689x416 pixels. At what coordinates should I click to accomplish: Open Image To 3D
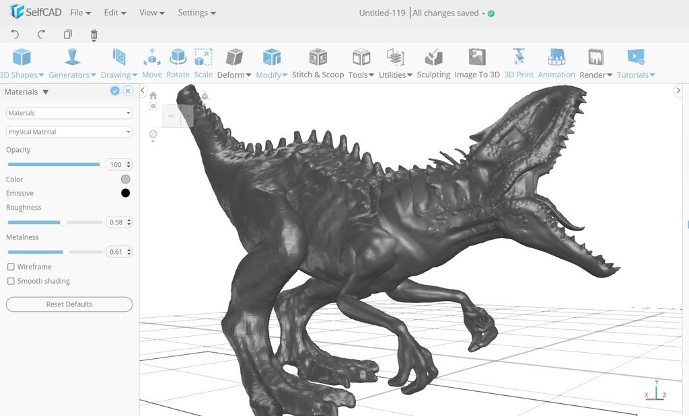pyautogui.click(x=477, y=64)
